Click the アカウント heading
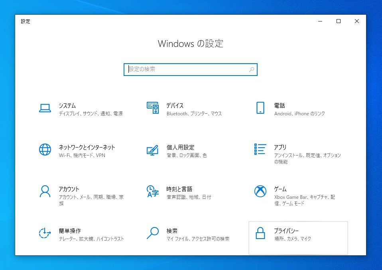This screenshot has width=382, height=270. [x=69, y=189]
